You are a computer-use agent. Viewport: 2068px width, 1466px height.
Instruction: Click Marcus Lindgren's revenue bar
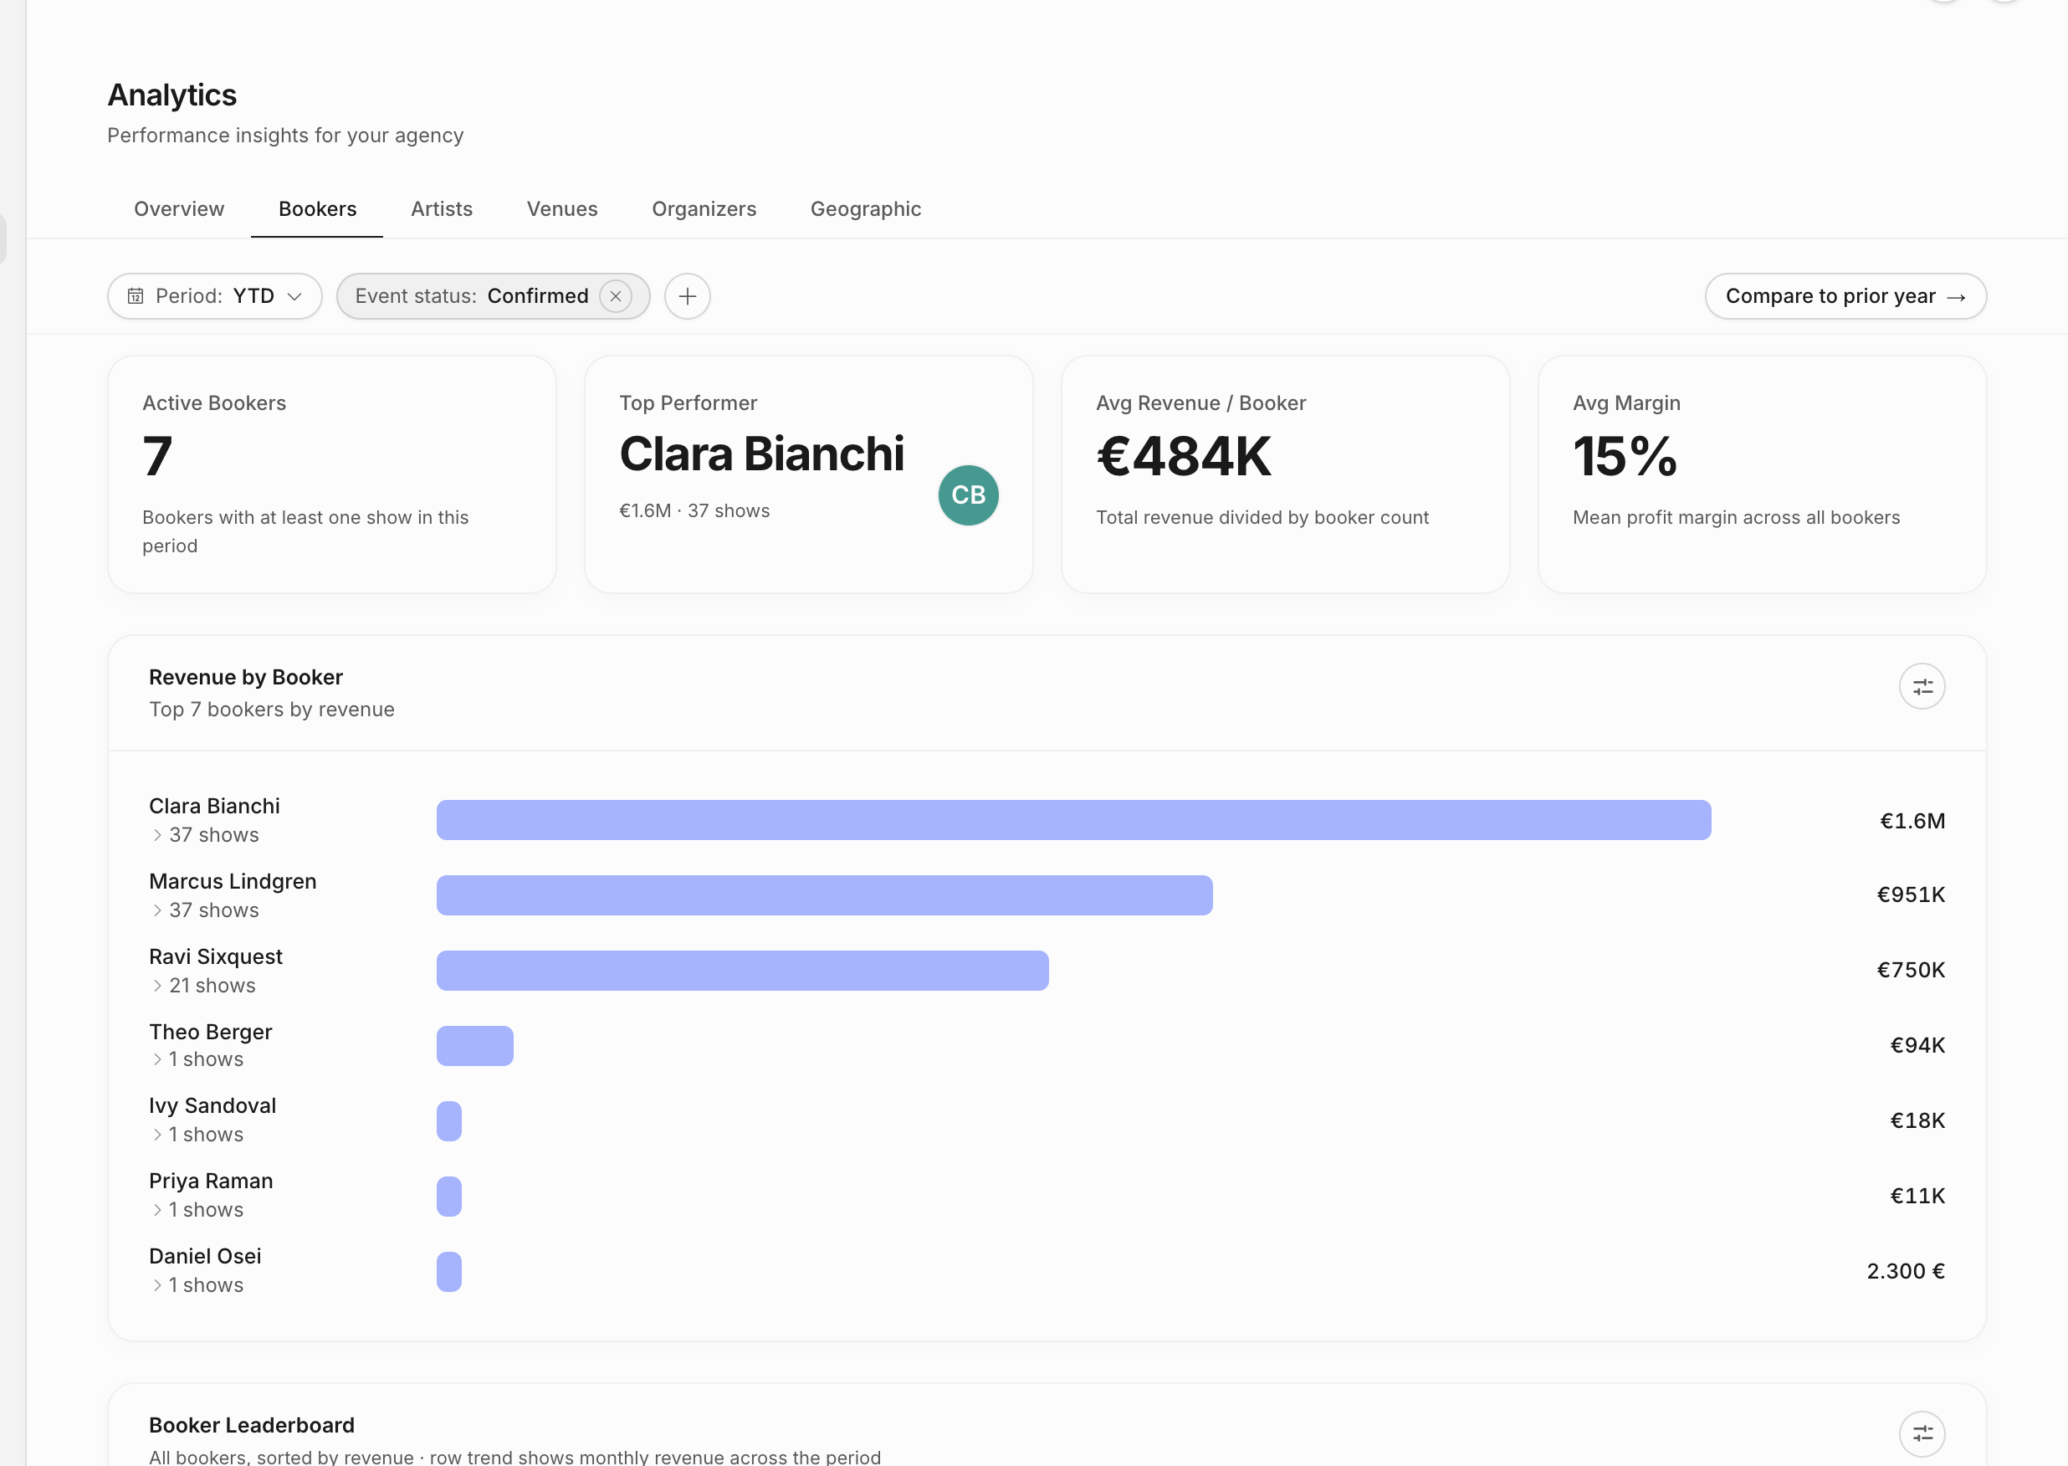tap(825, 895)
